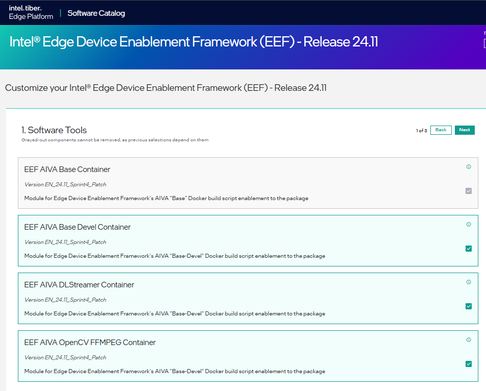
Task: Click version text under EEF AIVA DLStreamer Container
Action: point(65,300)
